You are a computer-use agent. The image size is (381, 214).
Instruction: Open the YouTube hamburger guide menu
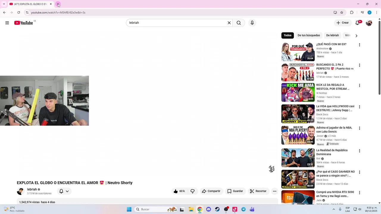point(7,23)
